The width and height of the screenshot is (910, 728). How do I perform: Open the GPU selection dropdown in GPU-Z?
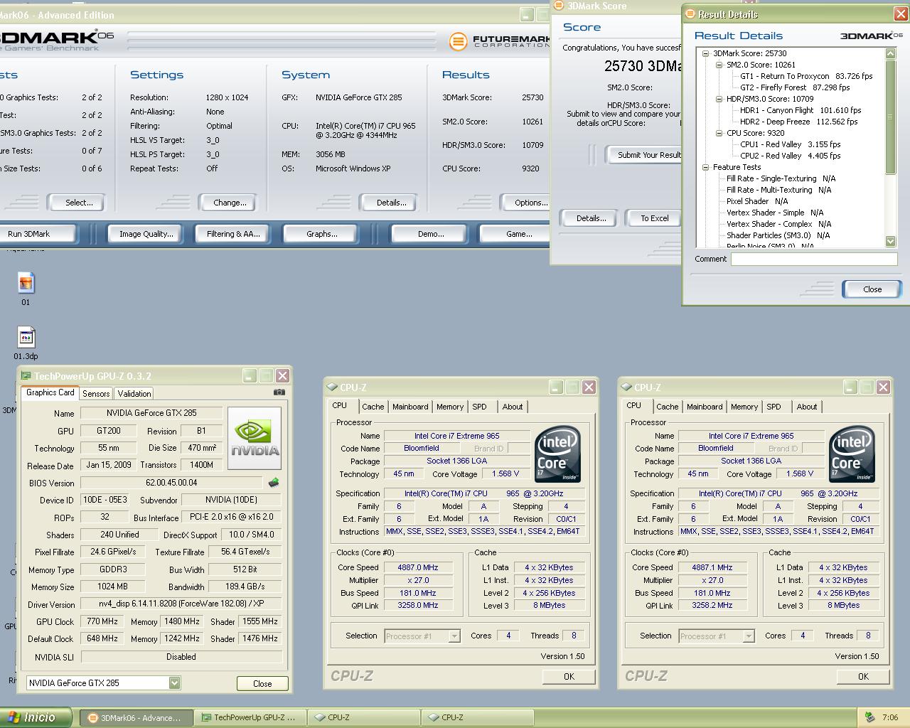pos(174,682)
